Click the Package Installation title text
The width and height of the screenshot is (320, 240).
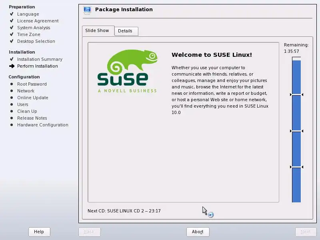[x=124, y=9]
